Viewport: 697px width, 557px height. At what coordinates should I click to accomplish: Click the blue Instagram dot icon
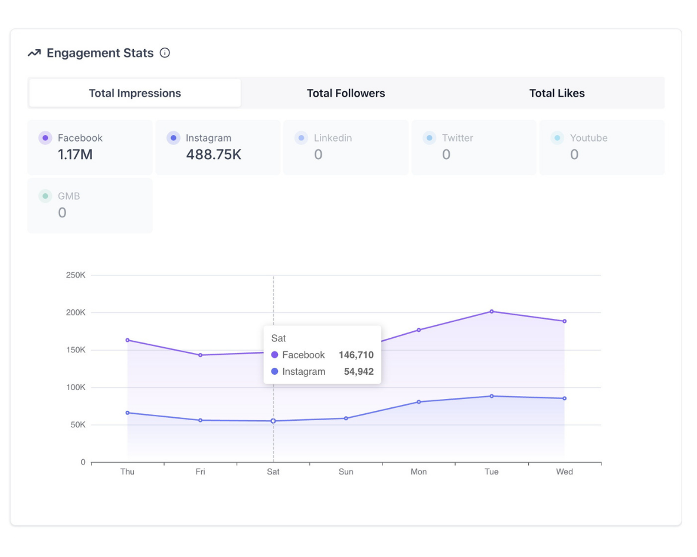174,138
